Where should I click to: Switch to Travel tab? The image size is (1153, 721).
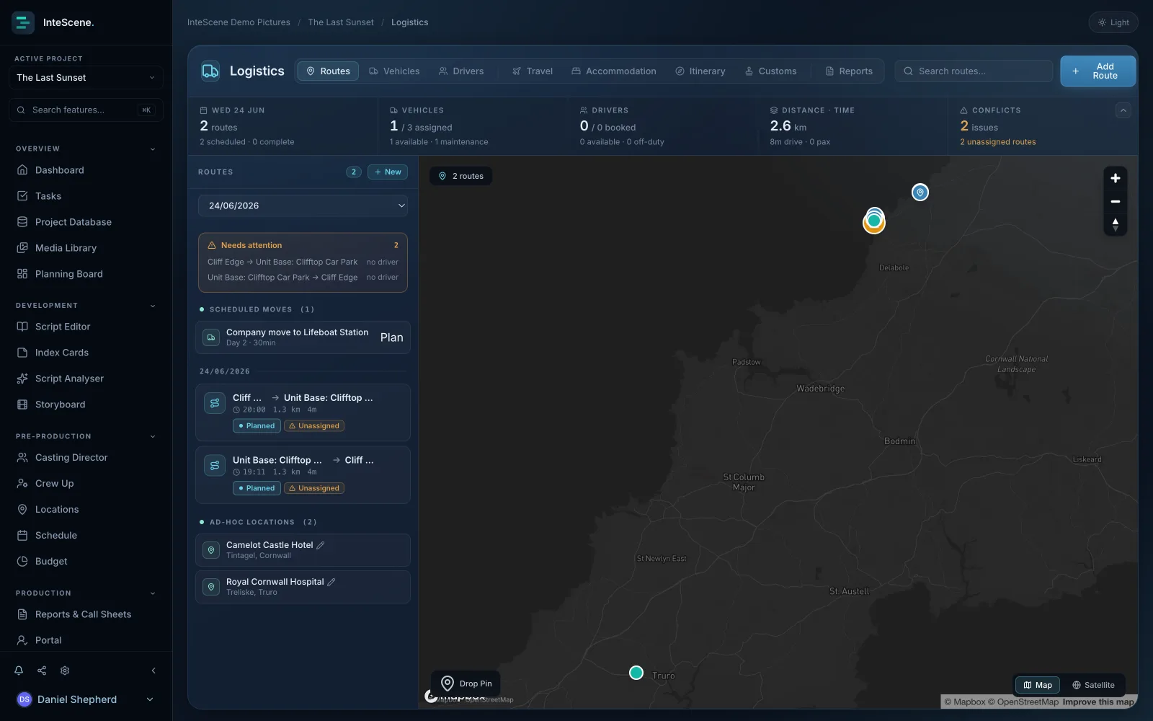(533, 71)
